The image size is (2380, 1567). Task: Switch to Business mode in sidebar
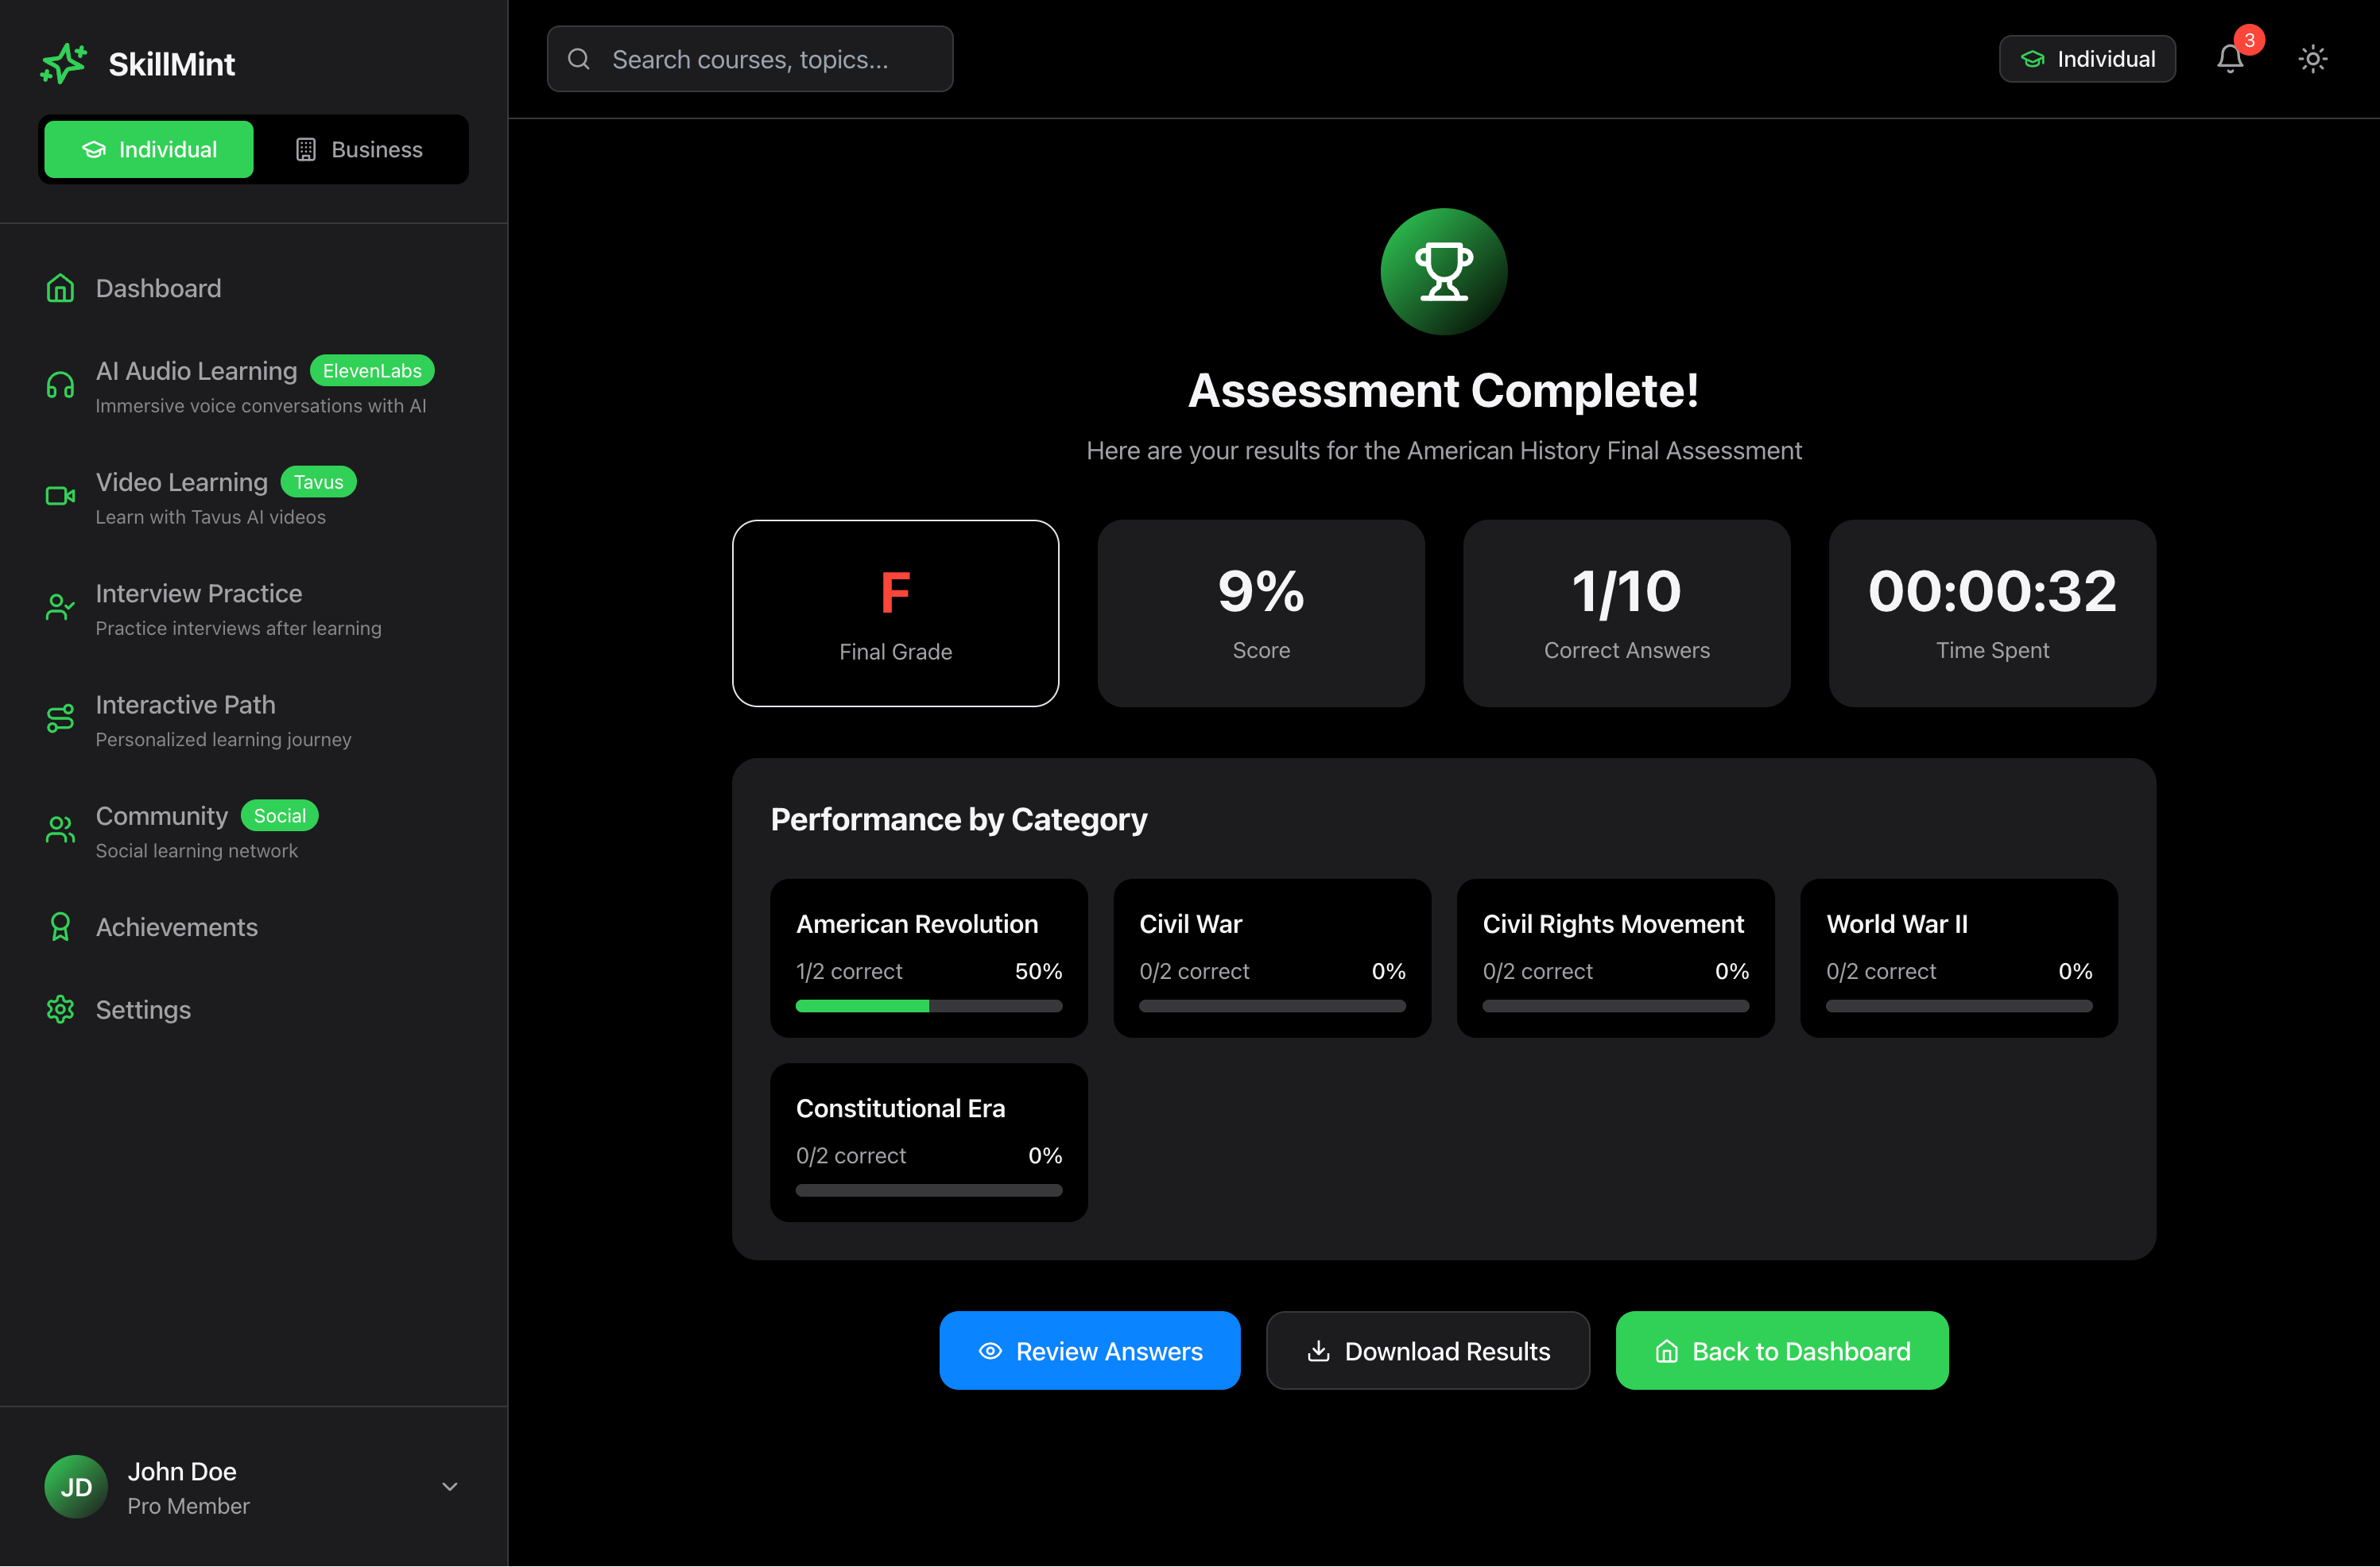click(359, 150)
